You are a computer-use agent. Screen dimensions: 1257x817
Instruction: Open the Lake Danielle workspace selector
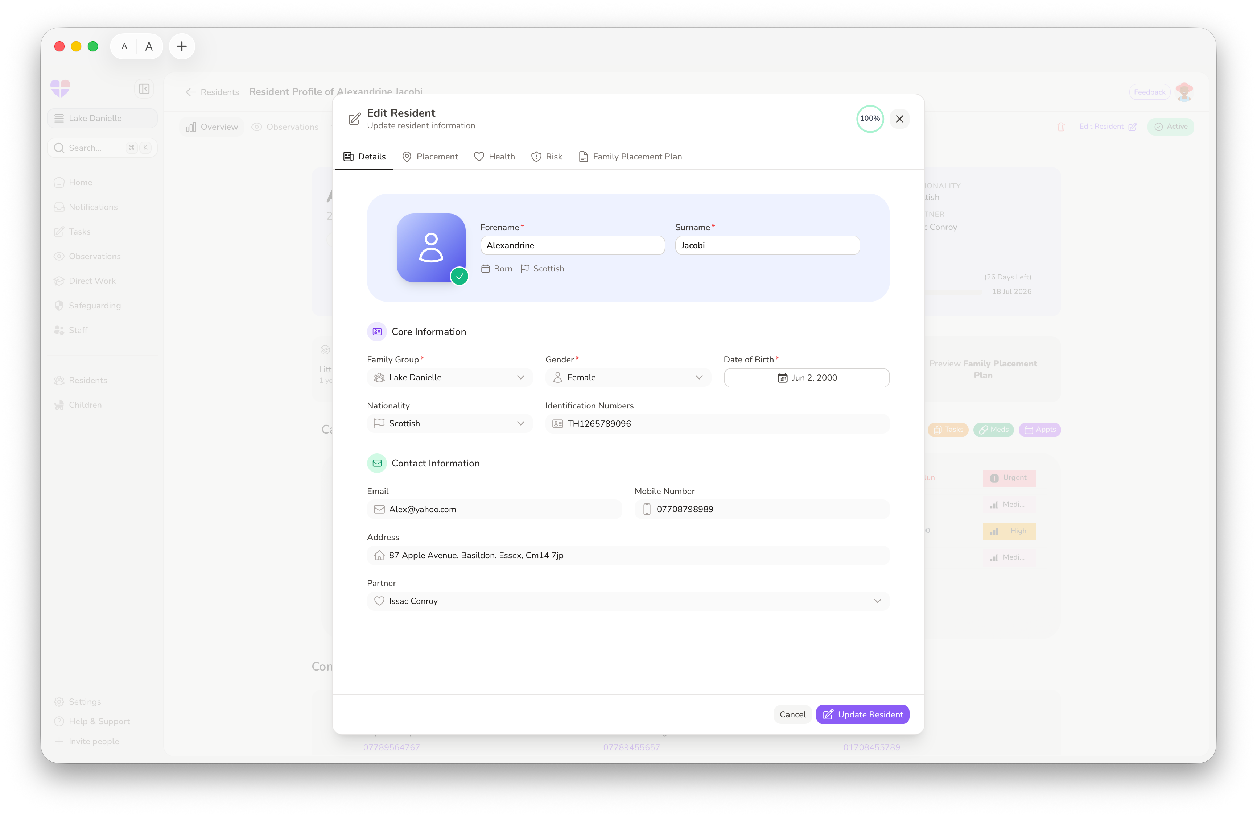(103, 118)
